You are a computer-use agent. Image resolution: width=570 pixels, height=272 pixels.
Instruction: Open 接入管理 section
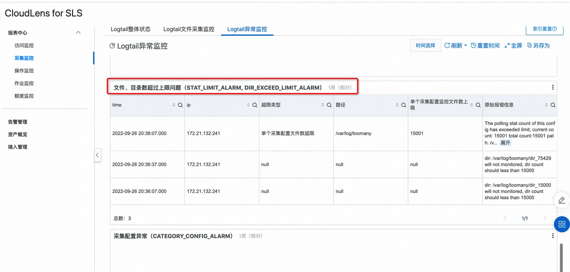(18, 147)
